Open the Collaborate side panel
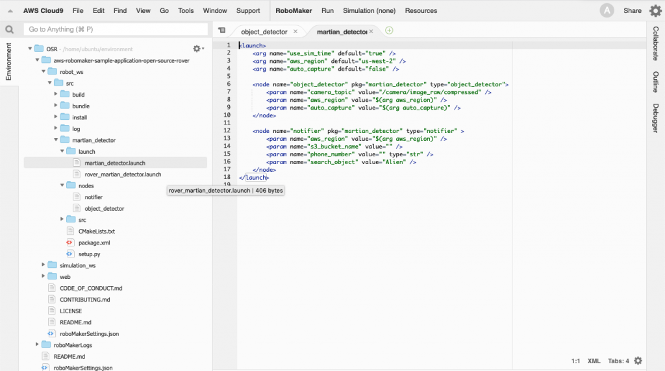This screenshot has height=371, width=665. pyautogui.click(x=656, y=44)
